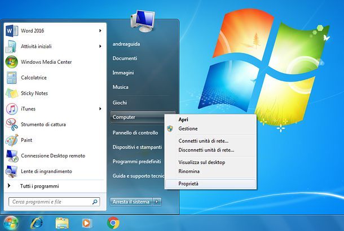The height and width of the screenshot is (231, 344).
Task: Open the shutdown options arrow button
Action: point(157,202)
